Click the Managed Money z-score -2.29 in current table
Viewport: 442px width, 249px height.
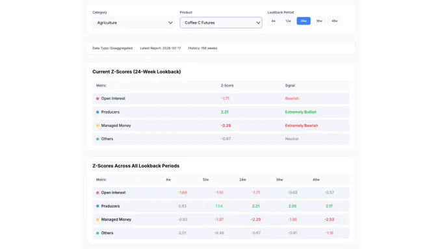(x=226, y=125)
